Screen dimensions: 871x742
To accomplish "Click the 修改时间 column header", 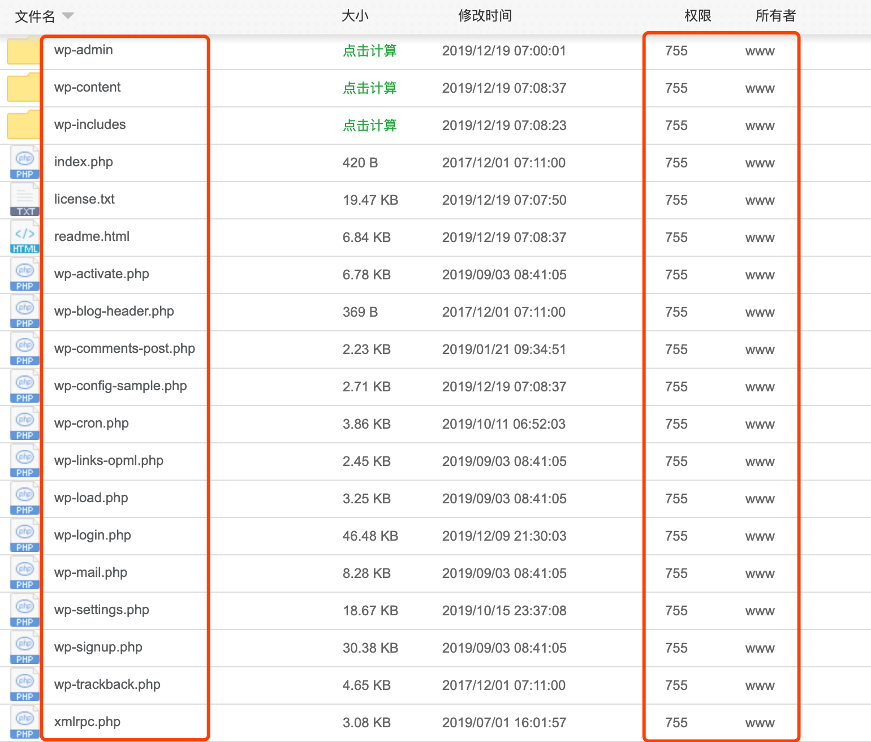I will (x=485, y=16).
